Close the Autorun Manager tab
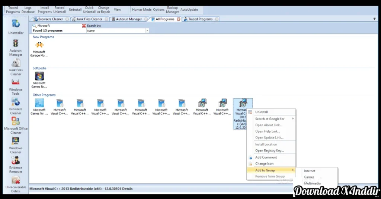 click(146, 19)
